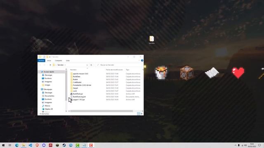Click the scroll-down arrow of the navigation pane
The width and height of the screenshot is (264, 148).
[x=66, y=111]
